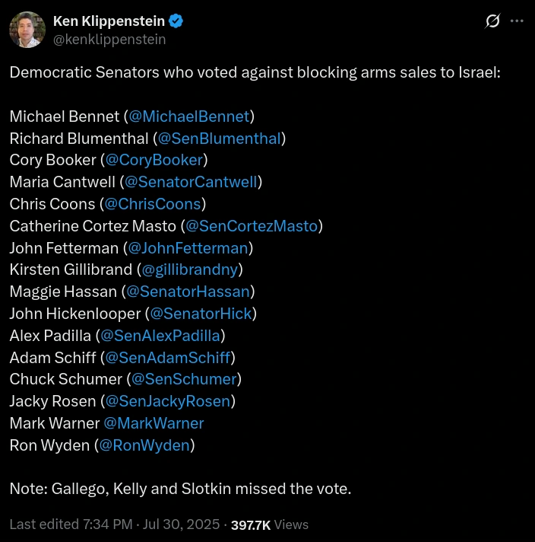Open the @SenBlumenthal mention
The image size is (535, 542).
point(219,139)
